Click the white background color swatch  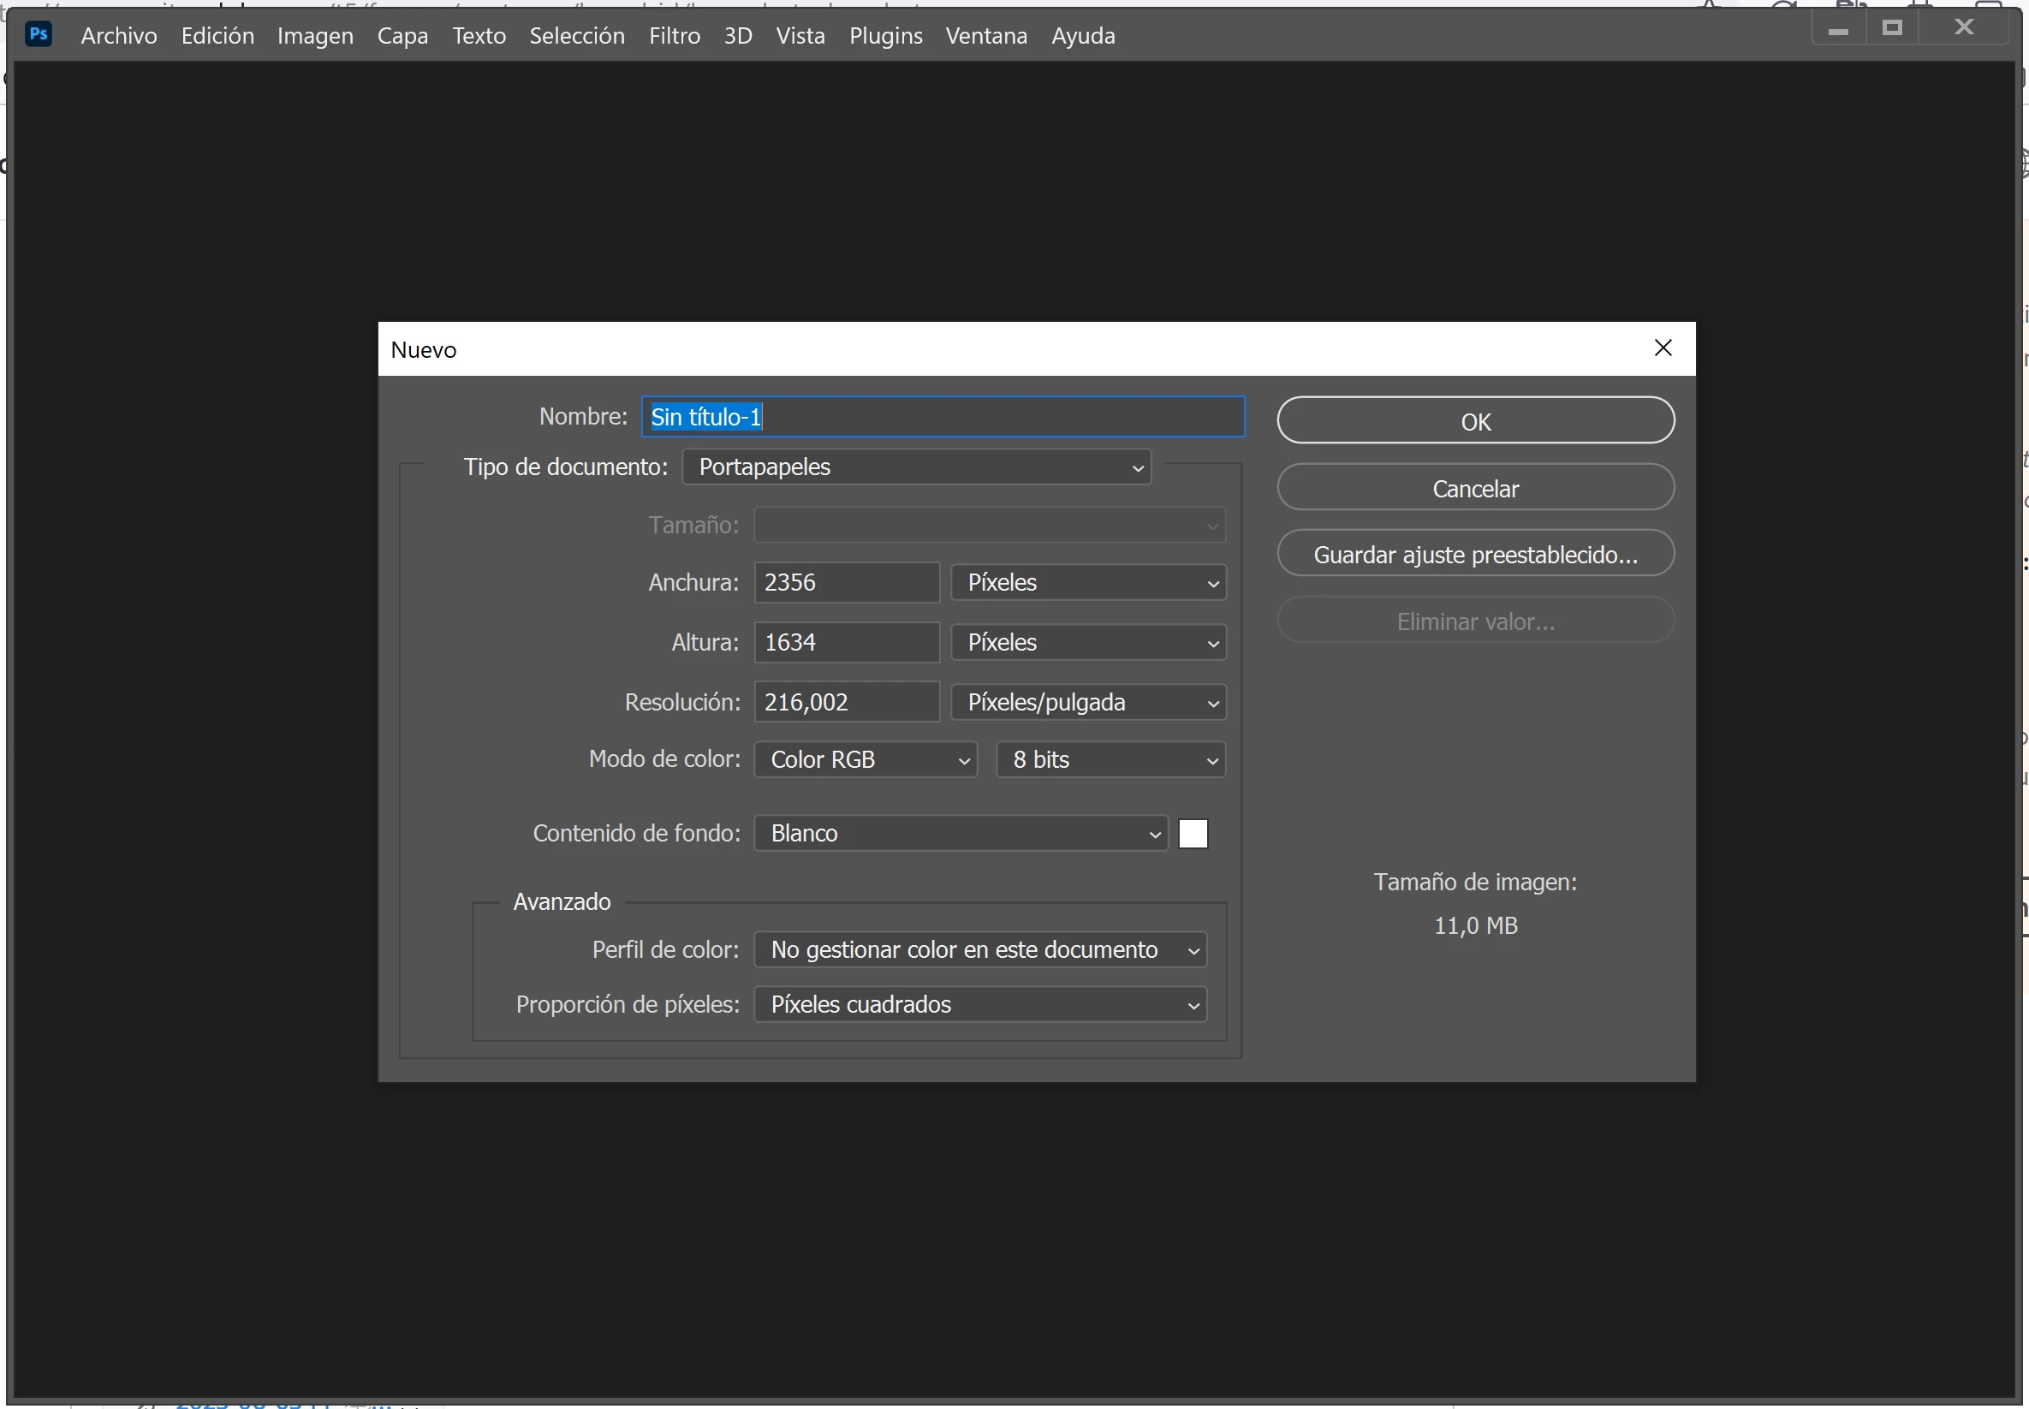[x=1192, y=833]
